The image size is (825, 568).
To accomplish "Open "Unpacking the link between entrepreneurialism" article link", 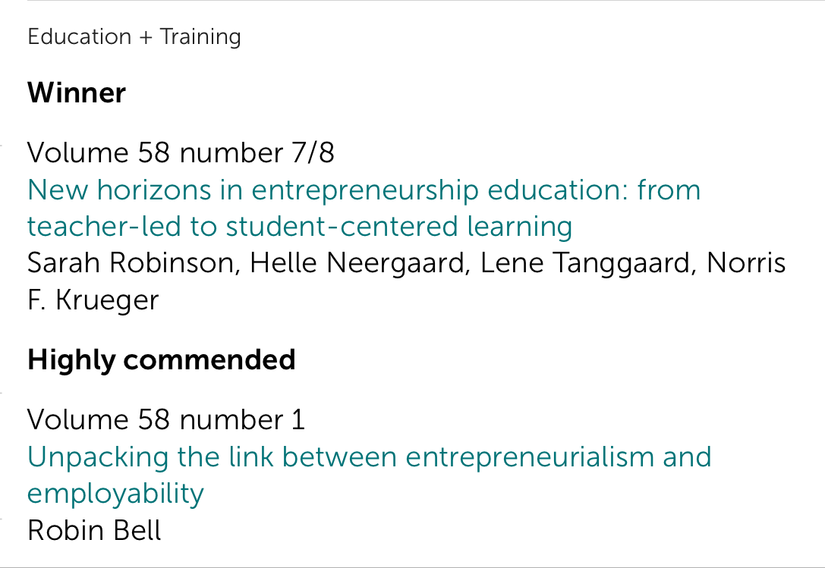I will (x=369, y=457).
